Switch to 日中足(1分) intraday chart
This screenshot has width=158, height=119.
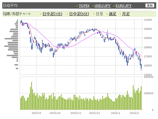[52, 14]
